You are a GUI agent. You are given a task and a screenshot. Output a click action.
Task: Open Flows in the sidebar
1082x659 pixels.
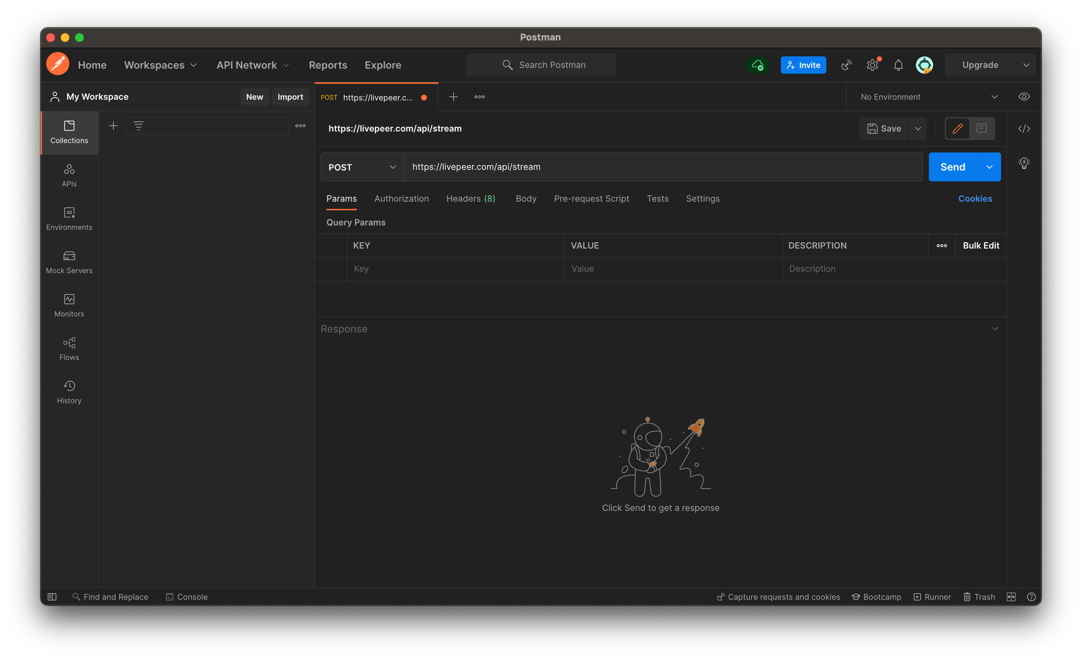(69, 349)
